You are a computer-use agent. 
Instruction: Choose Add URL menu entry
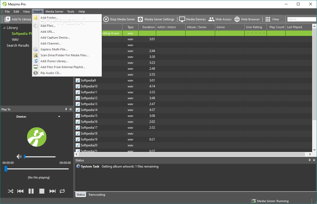click(47, 32)
